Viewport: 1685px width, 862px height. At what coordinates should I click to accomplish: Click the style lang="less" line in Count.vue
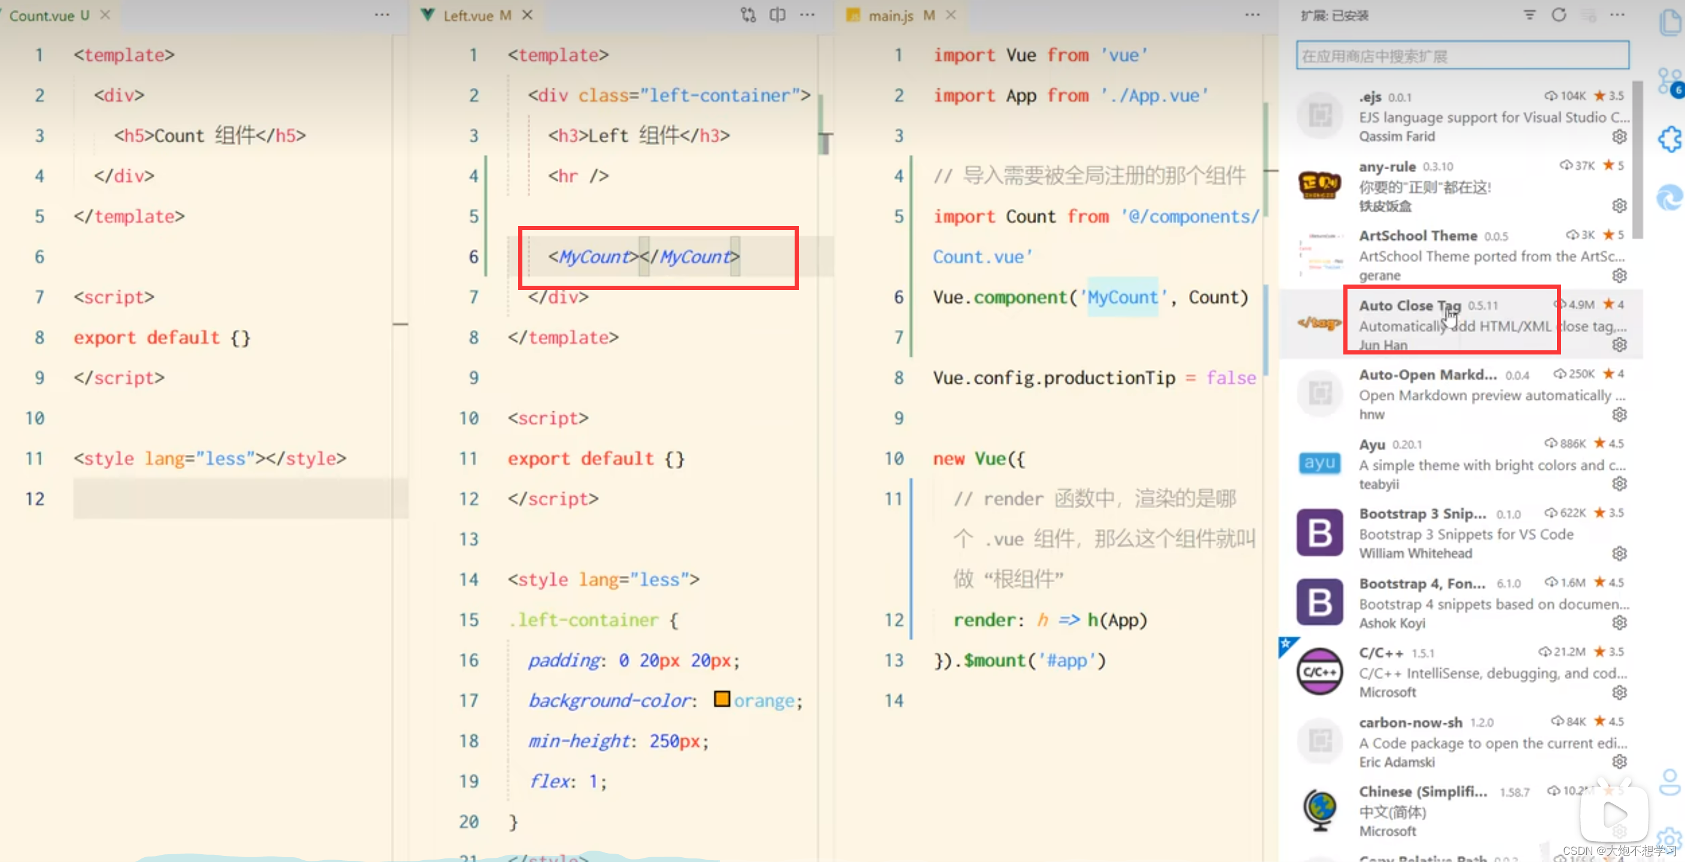click(210, 458)
